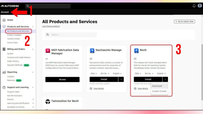Open Revit 2024 version dropdown
This screenshot has height=114, width=203.
click(x=138, y=73)
